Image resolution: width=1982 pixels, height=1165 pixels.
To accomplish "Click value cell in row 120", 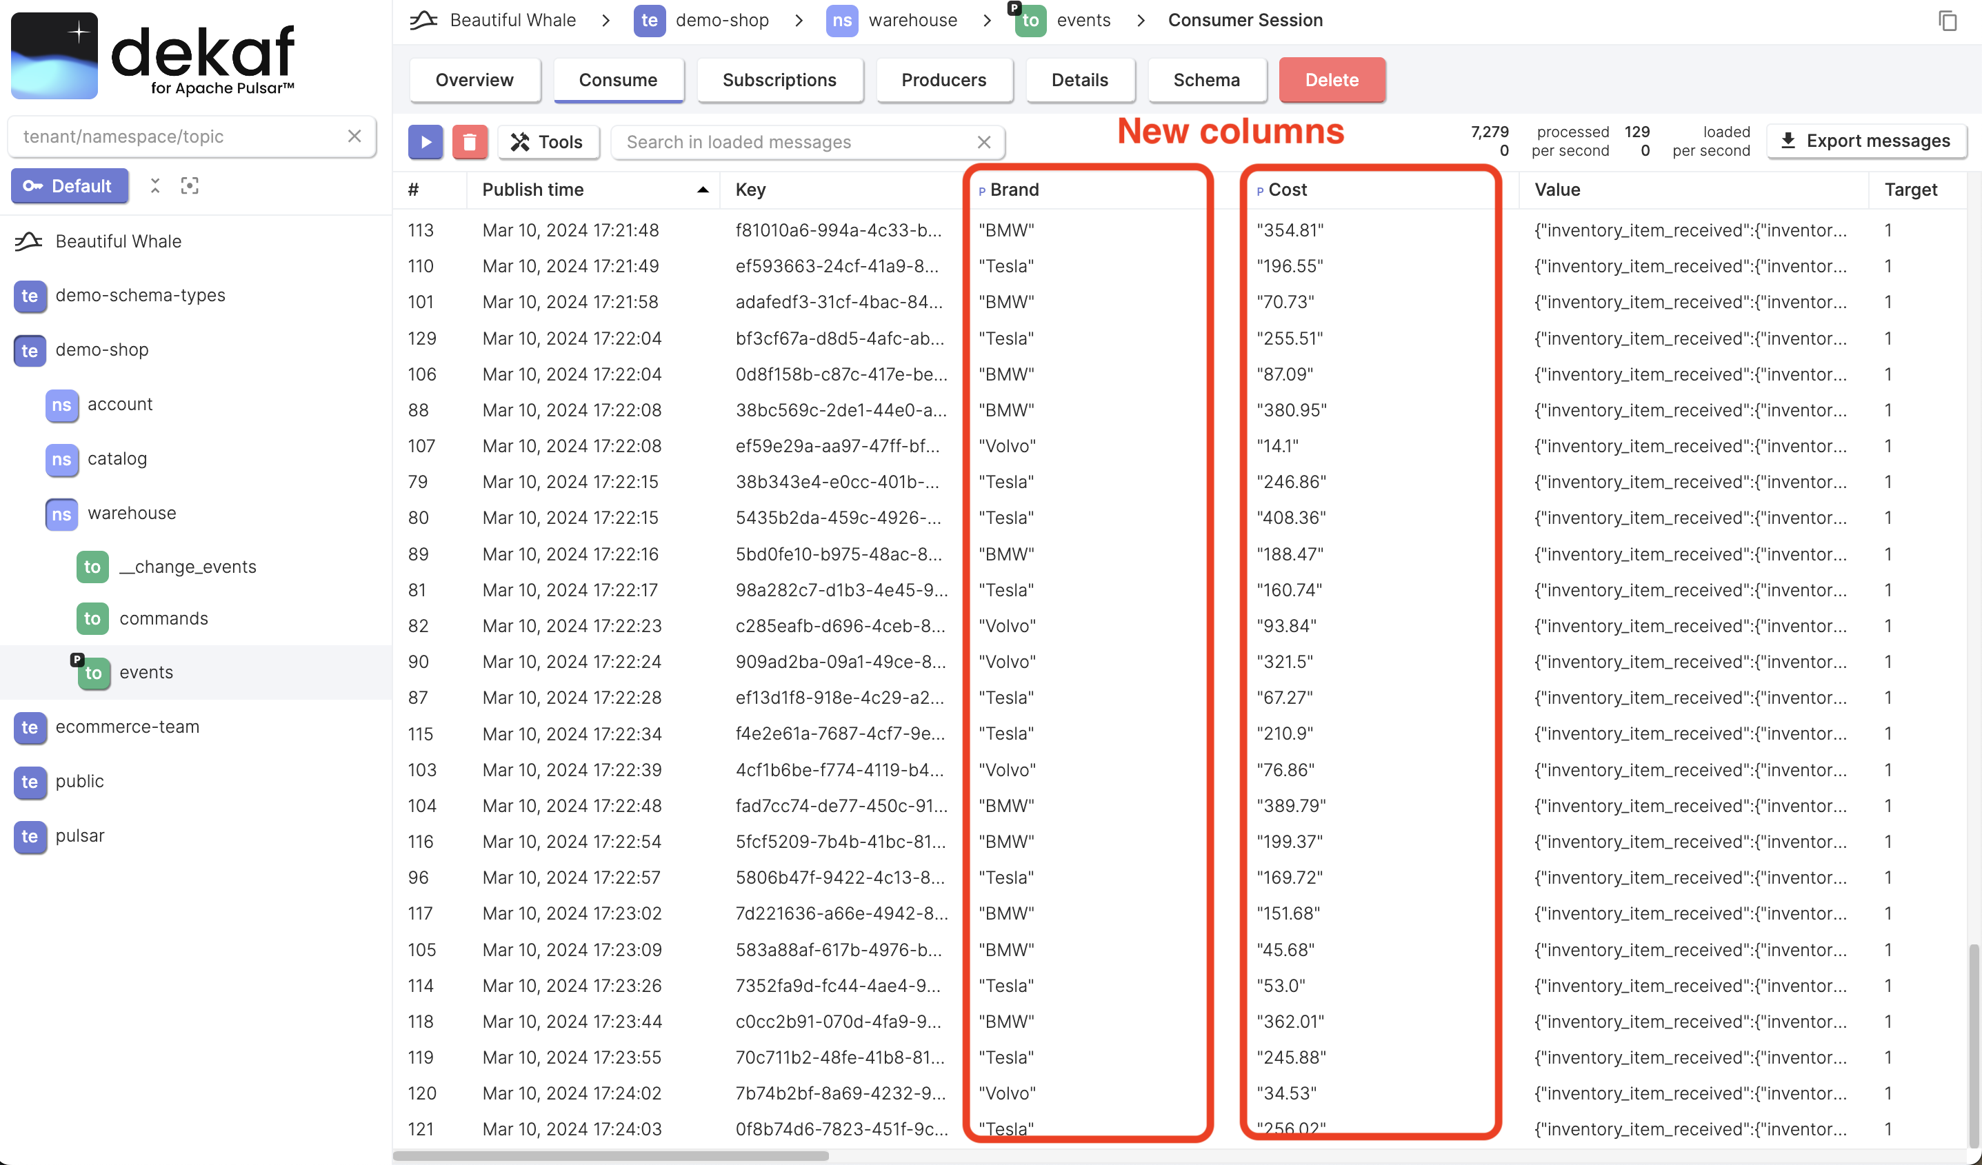I will coord(1690,1094).
